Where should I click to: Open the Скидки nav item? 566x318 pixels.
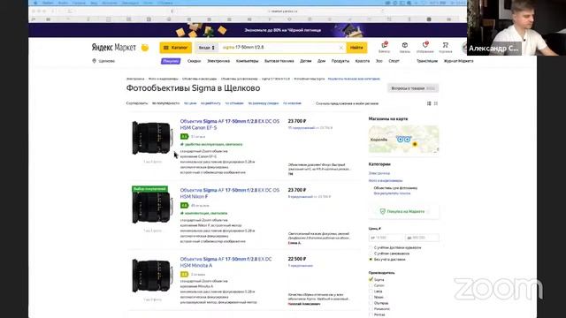tap(194, 61)
